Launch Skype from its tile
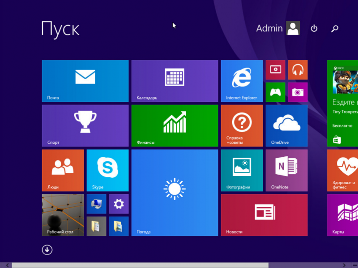The height and width of the screenshot is (268, 358). point(107,170)
